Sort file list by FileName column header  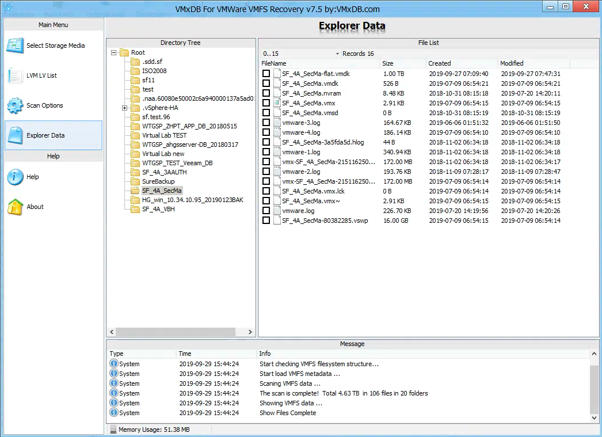click(x=320, y=63)
